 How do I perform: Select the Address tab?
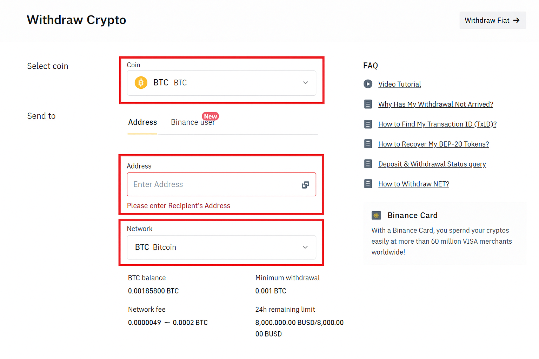pyautogui.click(x=142, y=122)
